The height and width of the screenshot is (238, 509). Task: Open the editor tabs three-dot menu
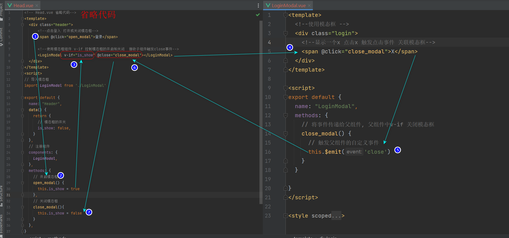pos(258,6)
